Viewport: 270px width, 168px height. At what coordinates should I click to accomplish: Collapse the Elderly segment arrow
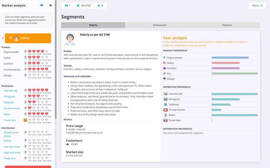[x=3, y=38]
